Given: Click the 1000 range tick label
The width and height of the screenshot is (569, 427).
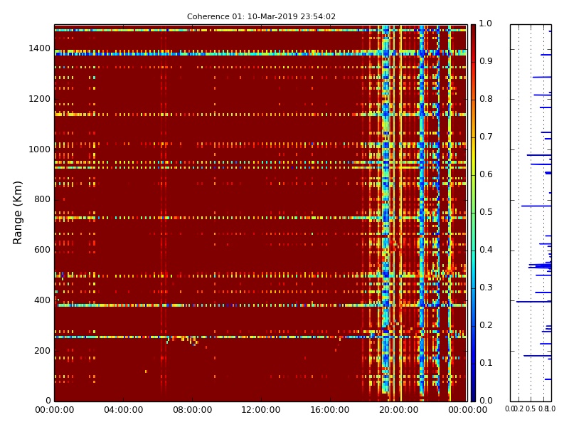Looking at the screenshot, I should click(x=40, y=149).
